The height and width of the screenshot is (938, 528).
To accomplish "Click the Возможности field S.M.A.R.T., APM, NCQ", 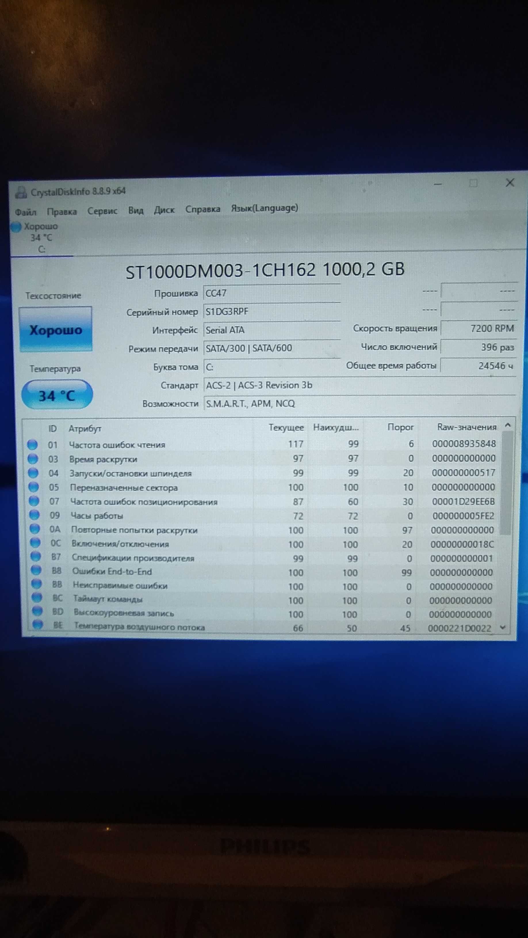I will click(359, 403).
